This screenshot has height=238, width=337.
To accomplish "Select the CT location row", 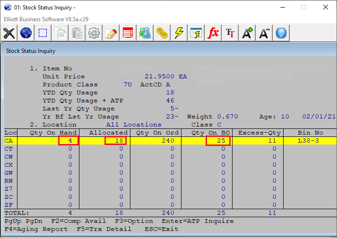I will click(x=170, y=149).
